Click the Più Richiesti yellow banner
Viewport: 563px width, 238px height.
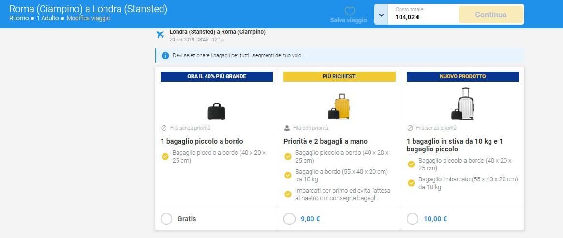pyautogui.click(x=340, y=76)
